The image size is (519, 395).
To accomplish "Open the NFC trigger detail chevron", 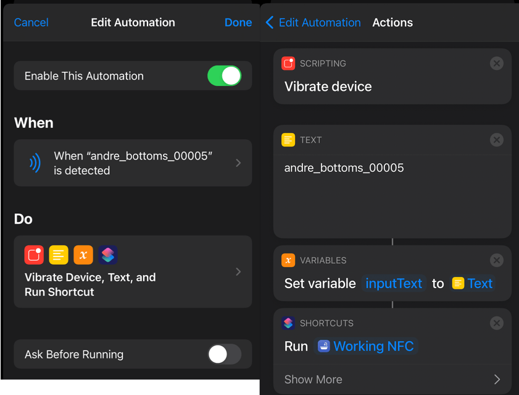I will tap(238, 163).
